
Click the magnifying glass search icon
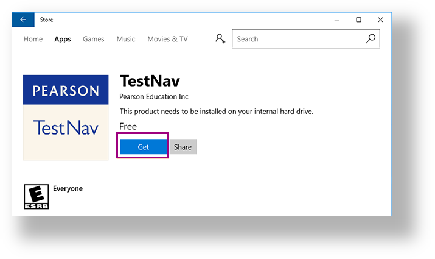[371, 38]
